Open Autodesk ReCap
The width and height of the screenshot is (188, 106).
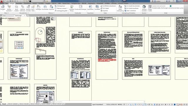pyautogui.click(x=72, y=8)
